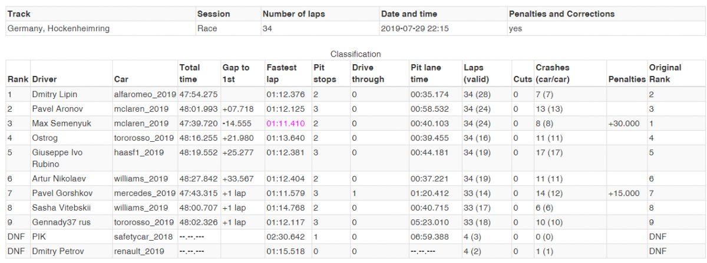Select Ostrog's total time 48:16.255
Screen dimensions: 707x263
pyautogui.click(x=198, y=138)
